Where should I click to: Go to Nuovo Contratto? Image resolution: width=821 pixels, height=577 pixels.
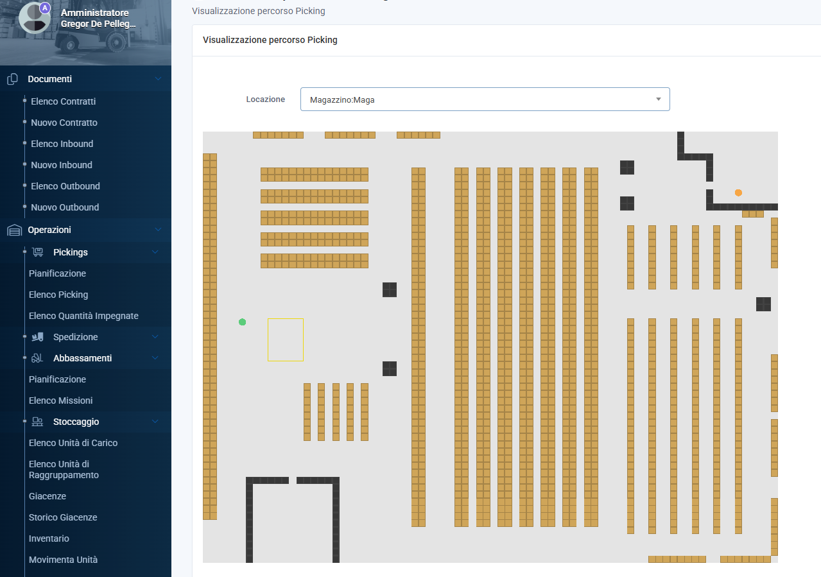pyautogui.click(x=64, y=123)
